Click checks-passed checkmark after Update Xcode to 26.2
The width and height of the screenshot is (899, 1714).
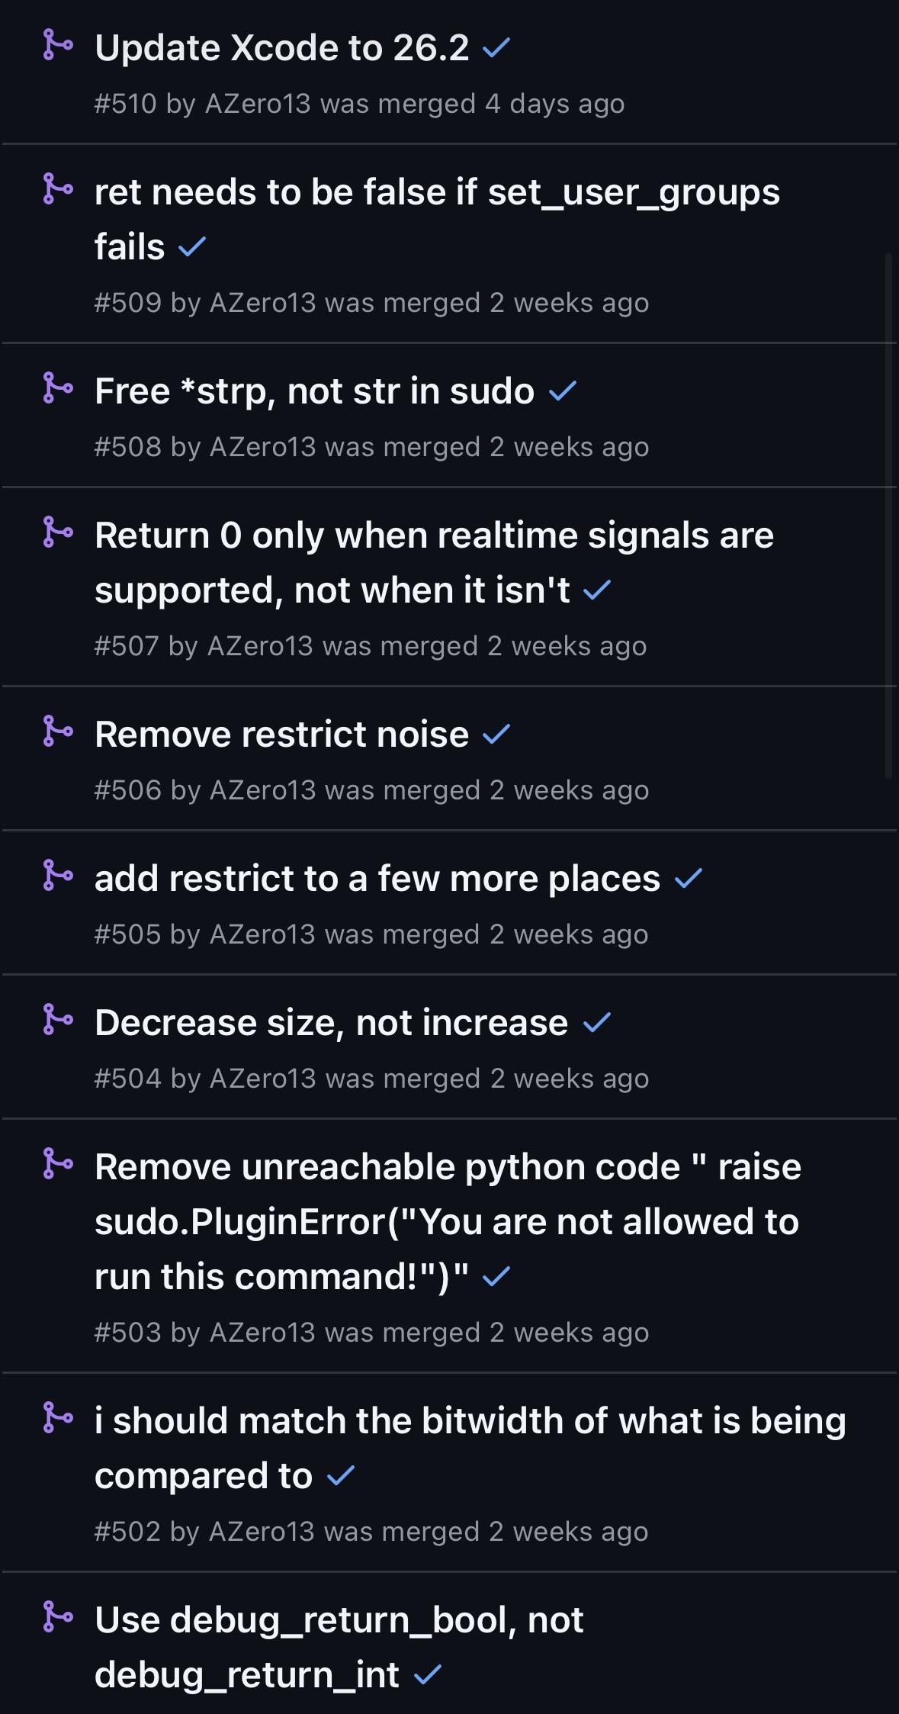pyautogui.click(x=496, y=49)
